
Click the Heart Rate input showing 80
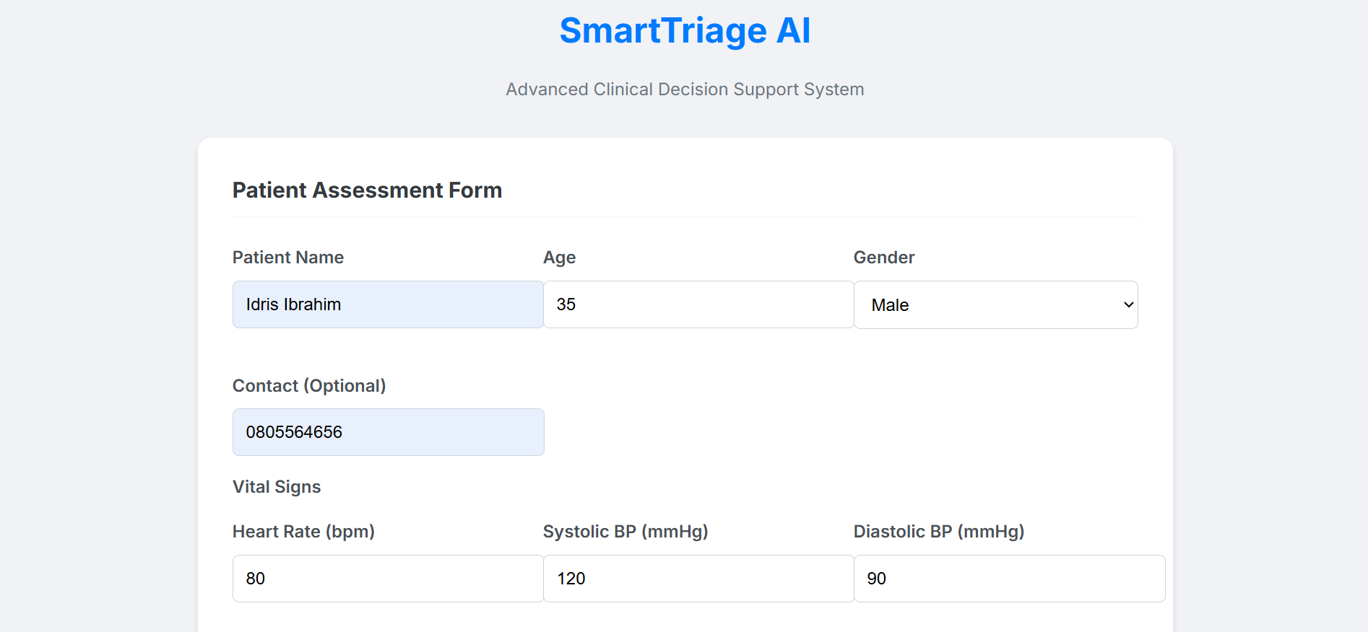tap(388, 579)
